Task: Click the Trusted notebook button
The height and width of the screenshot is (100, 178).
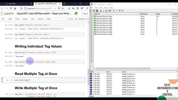Action: (x=70, y=19)
